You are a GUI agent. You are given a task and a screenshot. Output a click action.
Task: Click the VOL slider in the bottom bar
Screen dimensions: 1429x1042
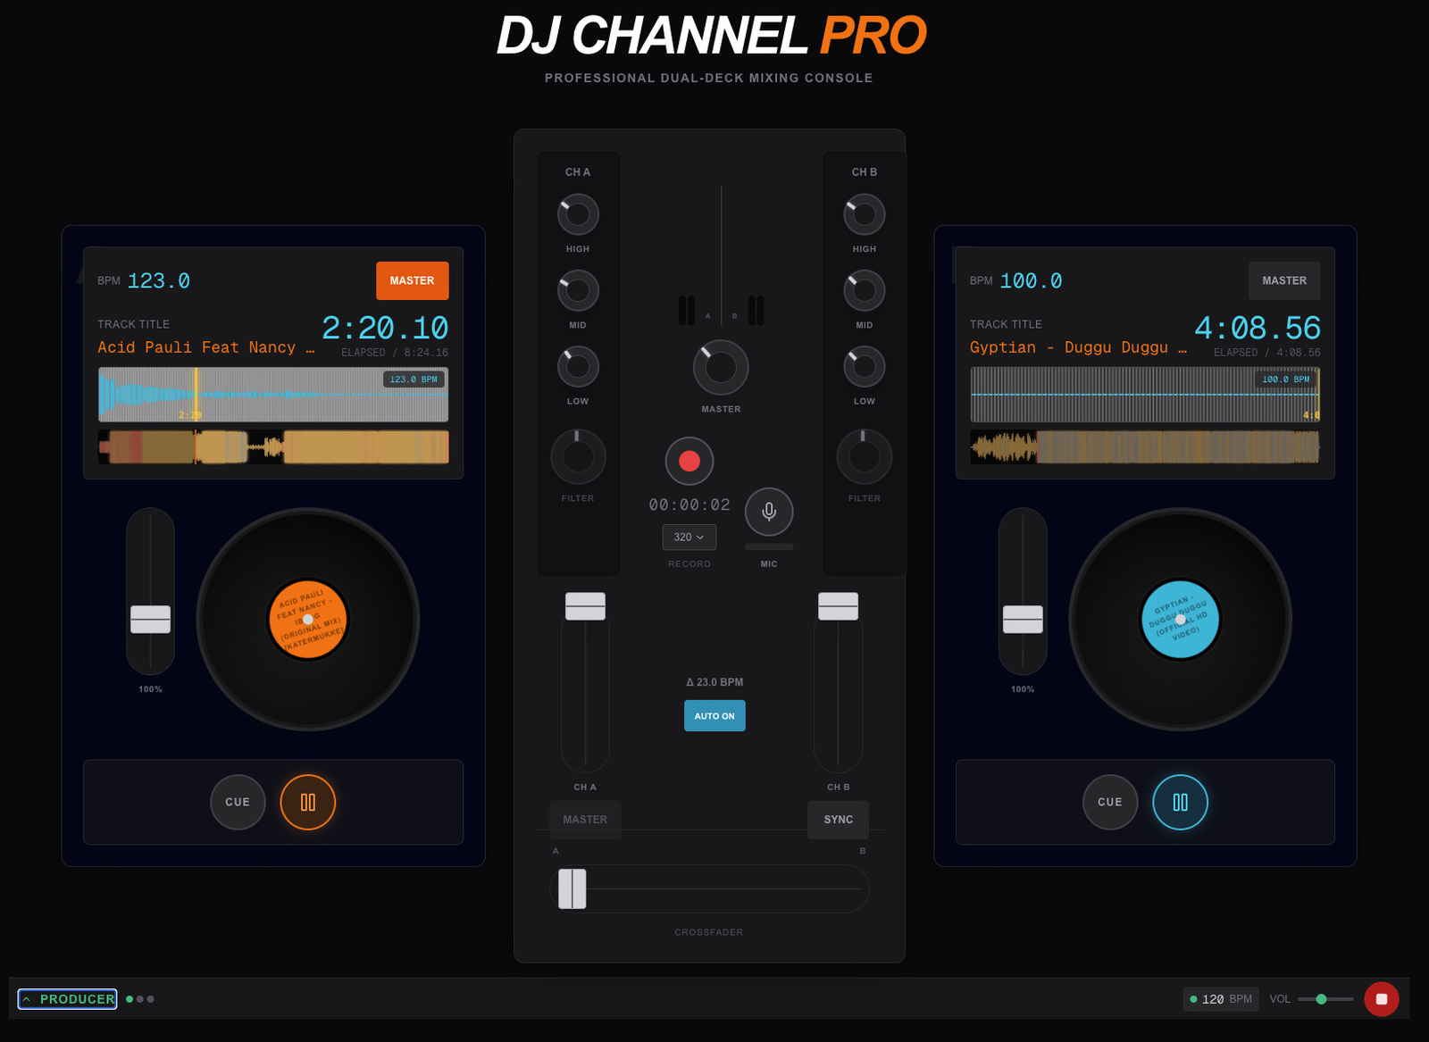1325,999
